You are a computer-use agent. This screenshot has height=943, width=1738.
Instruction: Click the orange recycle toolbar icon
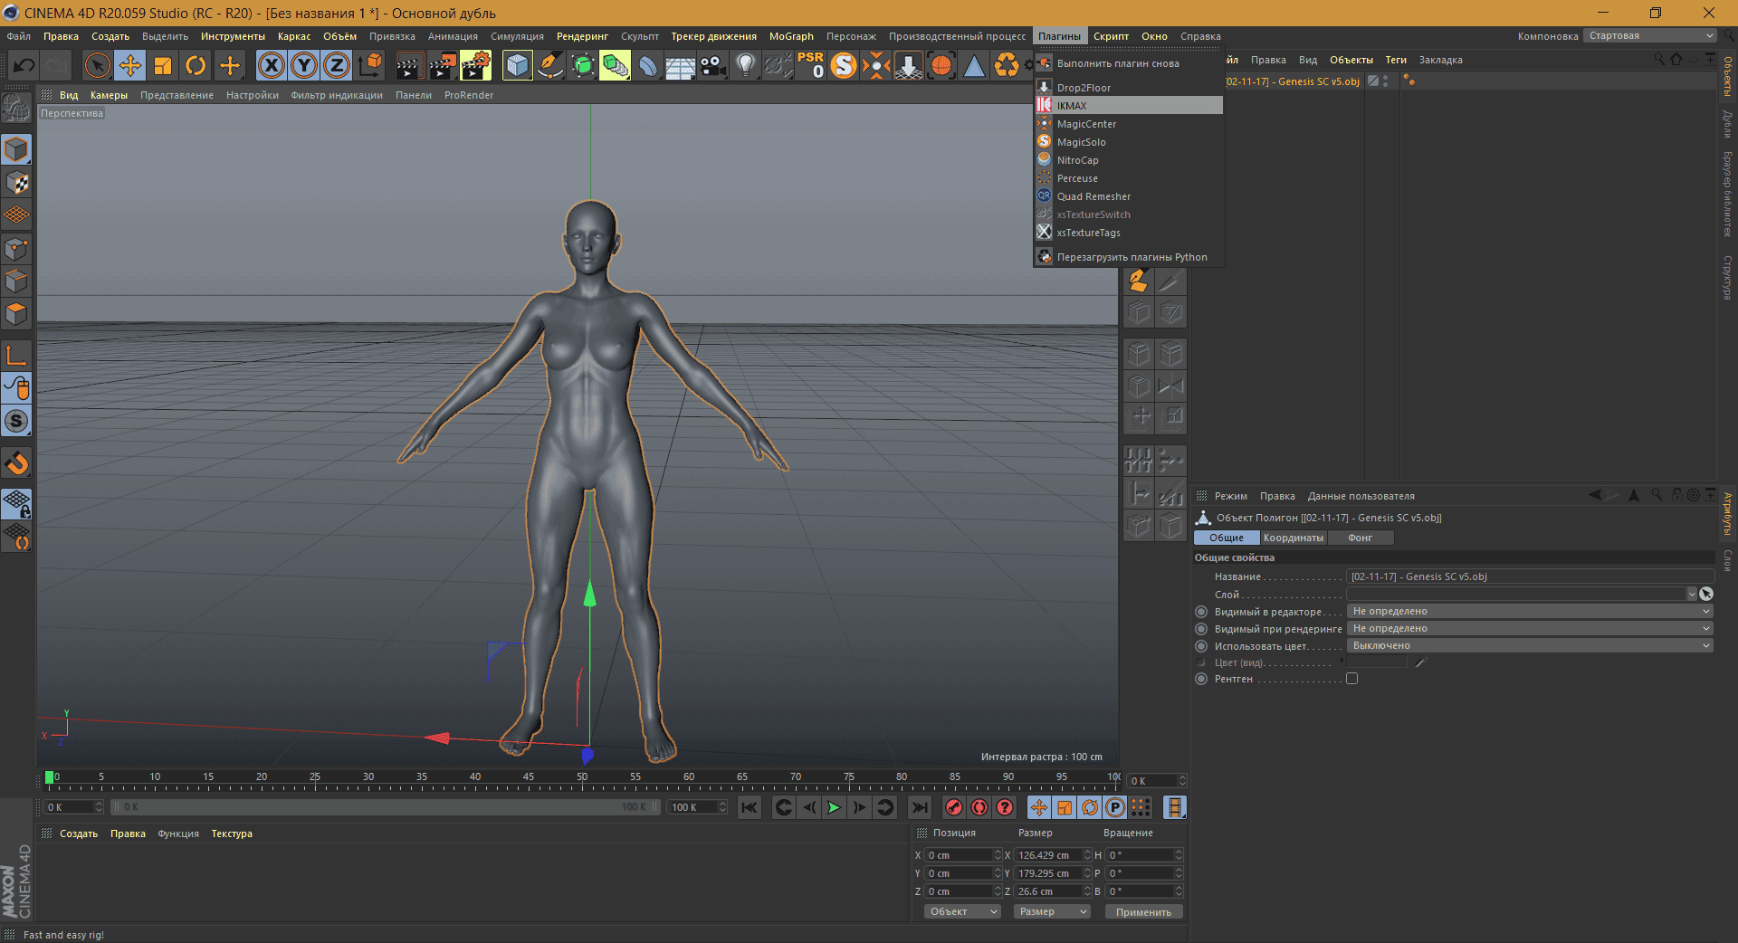click(1007, 65)
